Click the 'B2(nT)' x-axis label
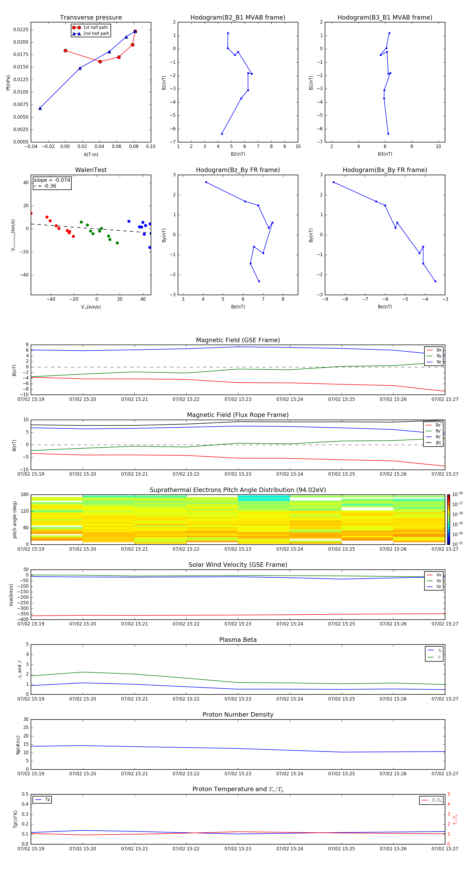 (238, 154)
